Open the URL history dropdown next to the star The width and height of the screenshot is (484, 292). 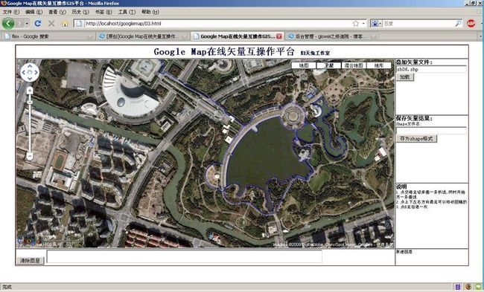click(x=363, y=24)
